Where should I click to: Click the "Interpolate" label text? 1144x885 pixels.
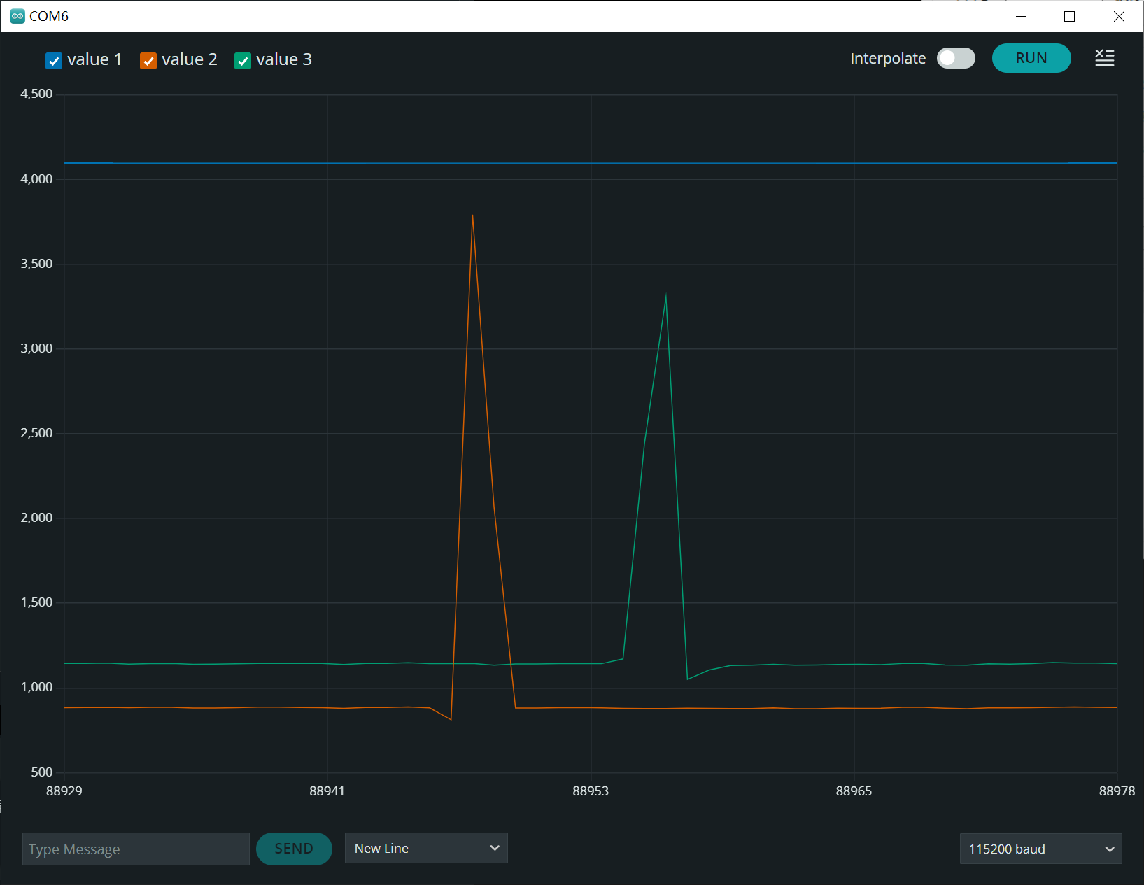(x=887, y=59)
